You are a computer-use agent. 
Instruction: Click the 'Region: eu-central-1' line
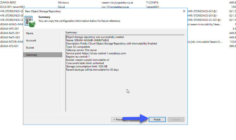pos(78,57)
